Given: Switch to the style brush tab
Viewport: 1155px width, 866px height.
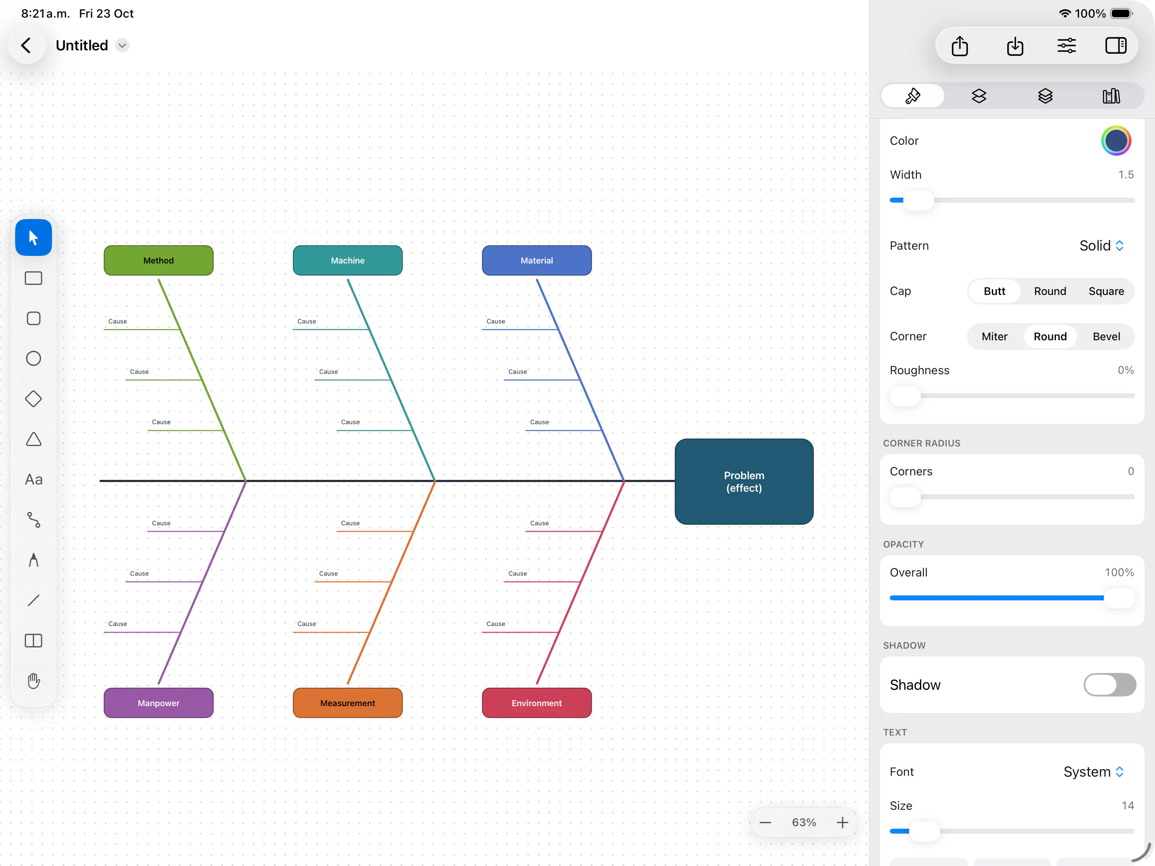Looking at the screenshot, I should 913,96.
